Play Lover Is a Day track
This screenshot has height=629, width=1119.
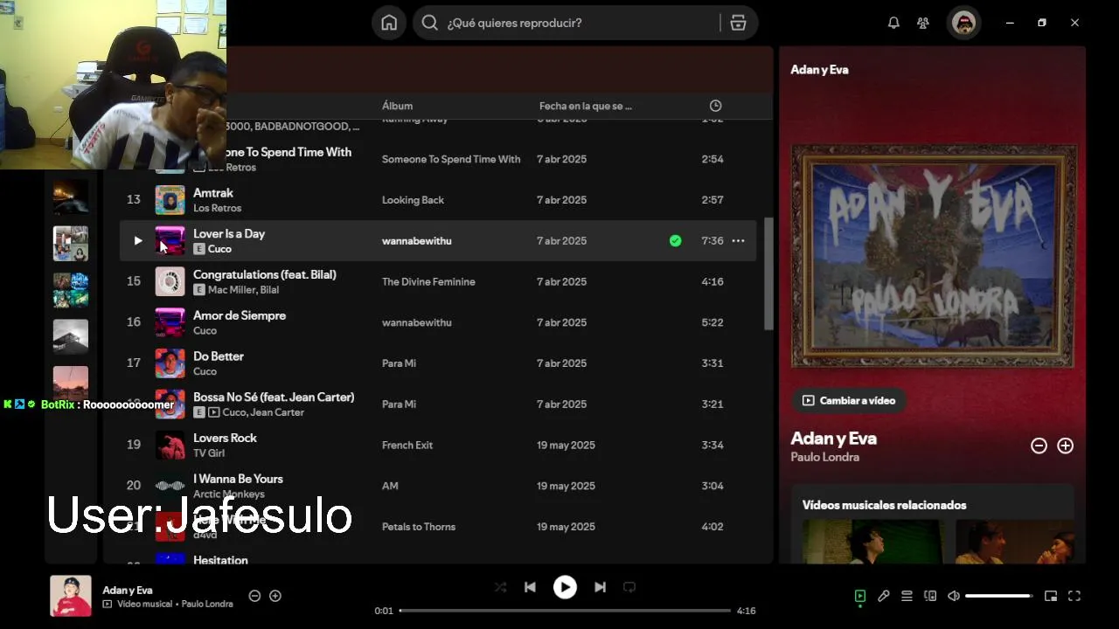[137, 241]
